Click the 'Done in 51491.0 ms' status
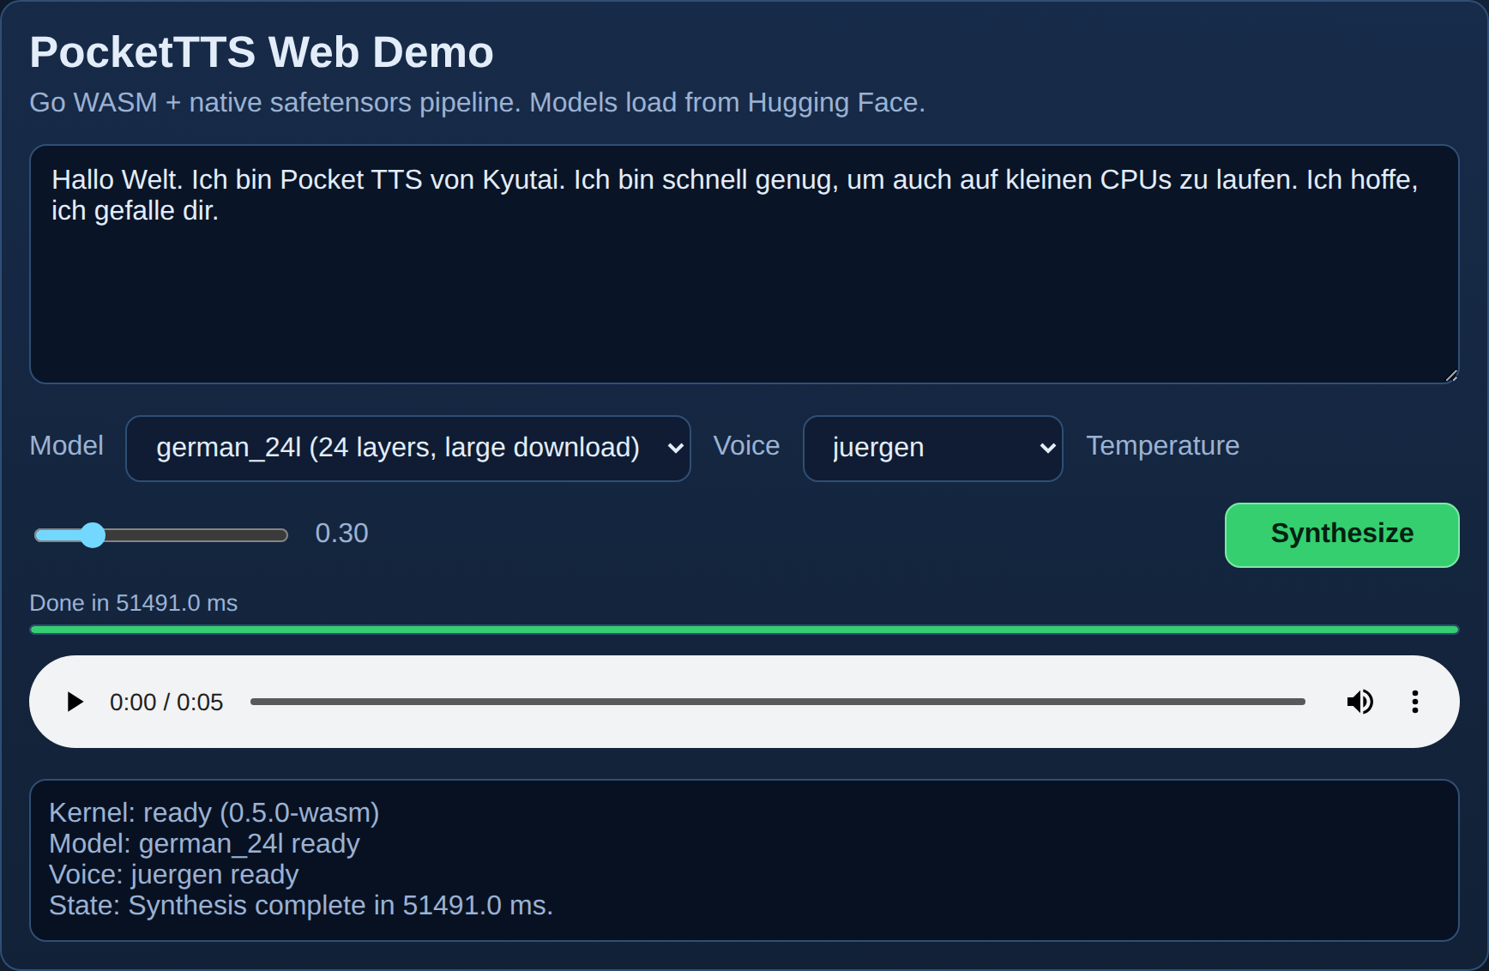Screen dimensions: 1489x971 [134, 603]
